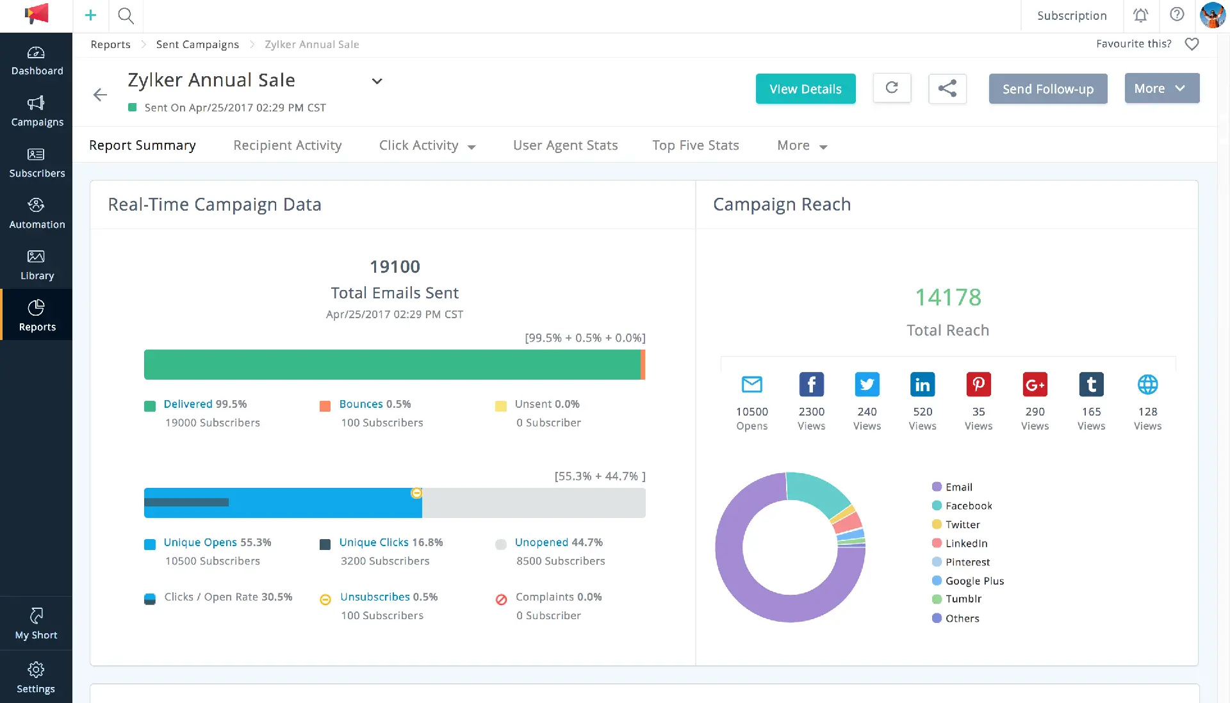Expand the campaign title dropdown chevron
Image resolution: width=1230 pixels, height=703 pixels.
[377, 81]
